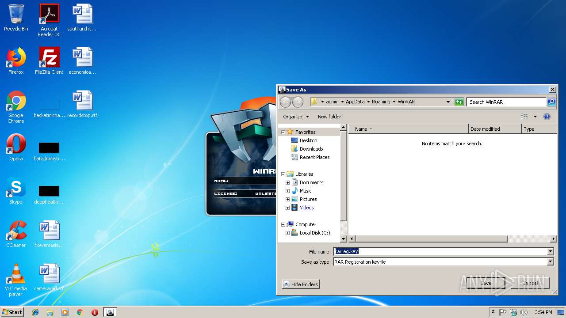566x318 pixels.
Task: Select the economica document on desktop
Action: 82,61
